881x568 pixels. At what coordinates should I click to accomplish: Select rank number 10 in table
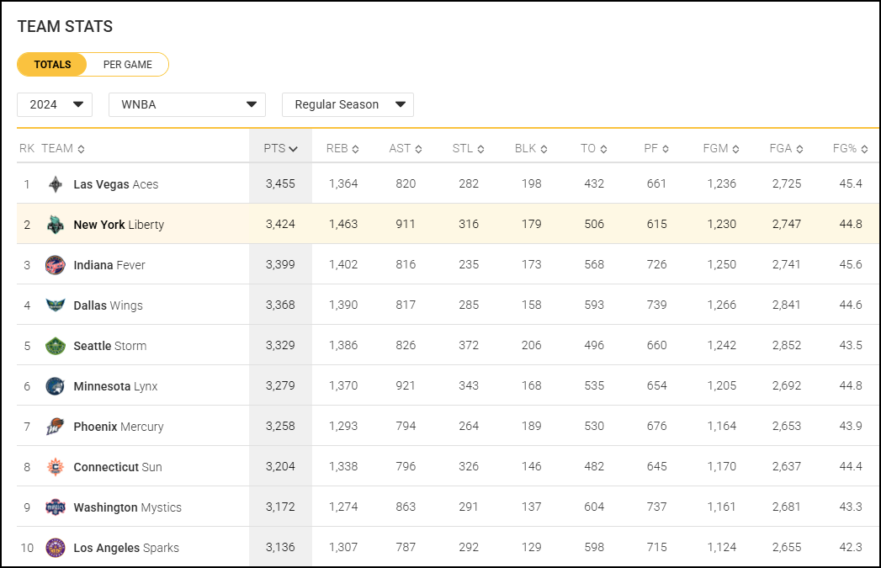coord(27,548)
